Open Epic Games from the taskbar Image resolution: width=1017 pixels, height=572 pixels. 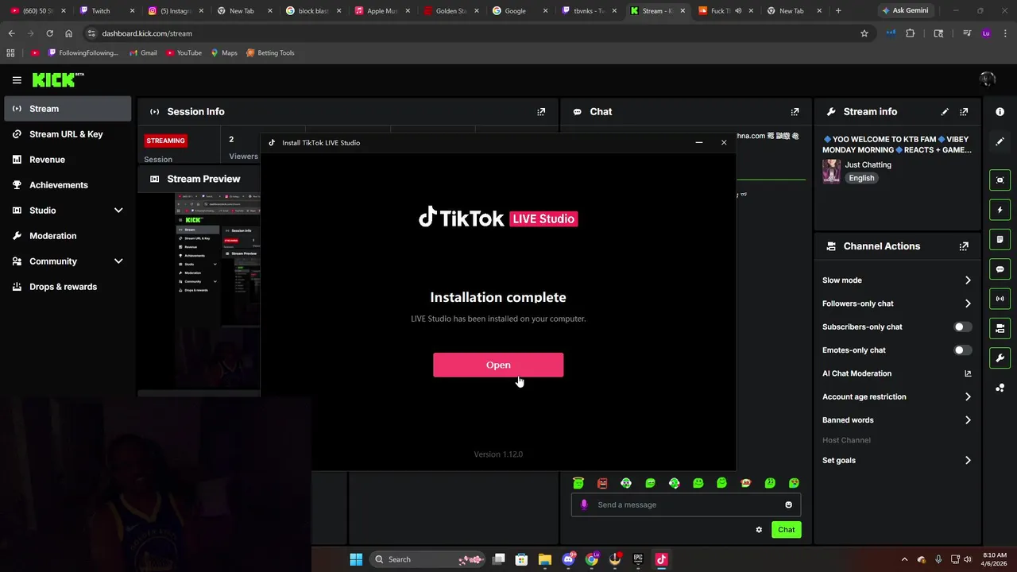638,559
